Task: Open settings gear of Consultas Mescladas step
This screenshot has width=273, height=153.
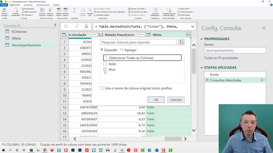Action: point(262,80)
